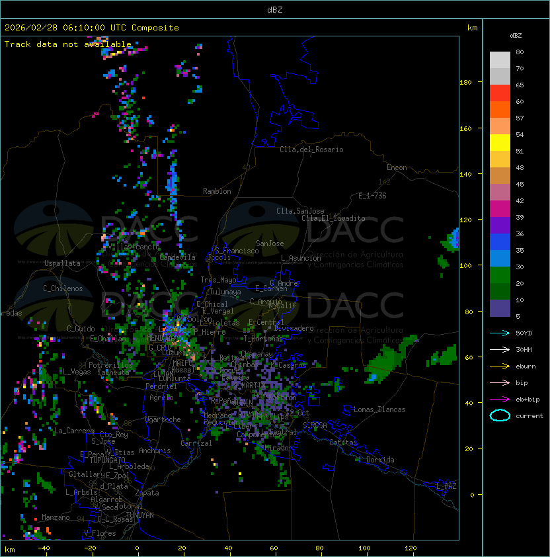This screenshot has height=557, width=550.
Task: Click the 'V_Flores' map label
Action: tap(100, 533)
